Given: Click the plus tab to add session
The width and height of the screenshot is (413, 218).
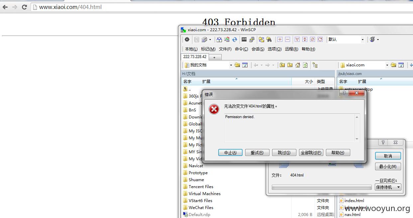Looking at the screenshot, I should pos(214,57).
